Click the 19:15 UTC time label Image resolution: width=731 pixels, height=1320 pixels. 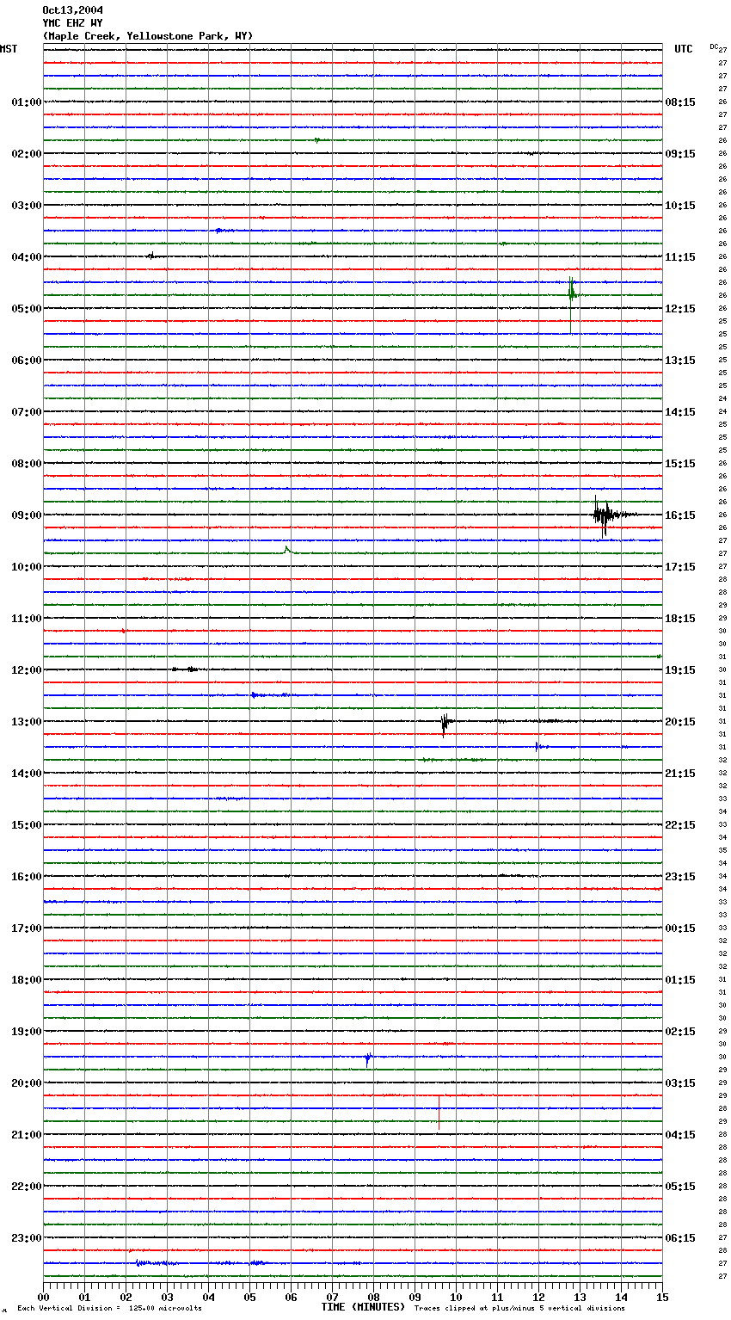click(680, 670)
